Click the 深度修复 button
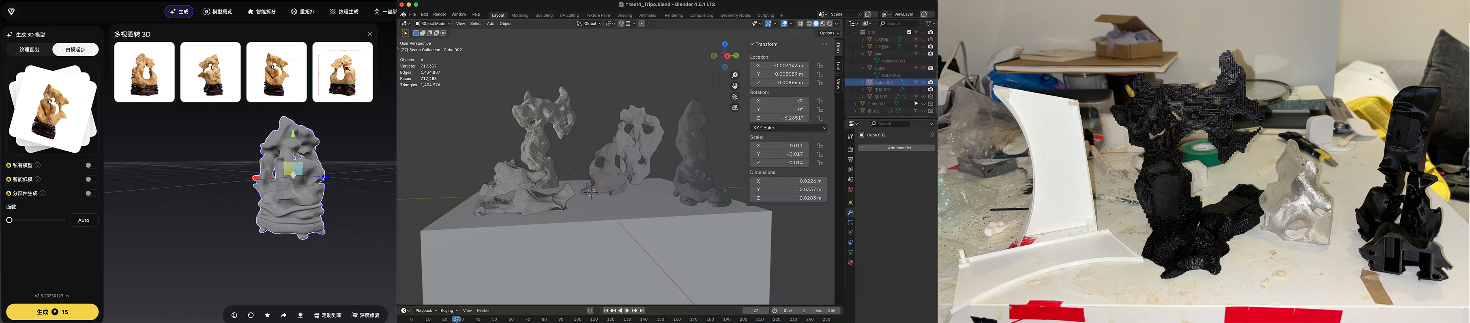Viewport: 1470px width, 323px height. tap(366, 315)
